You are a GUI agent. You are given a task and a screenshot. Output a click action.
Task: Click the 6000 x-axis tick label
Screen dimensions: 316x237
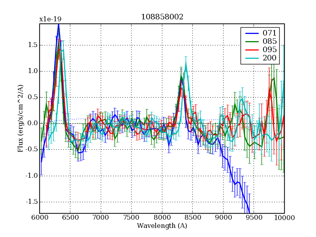(x=39, y=218)
